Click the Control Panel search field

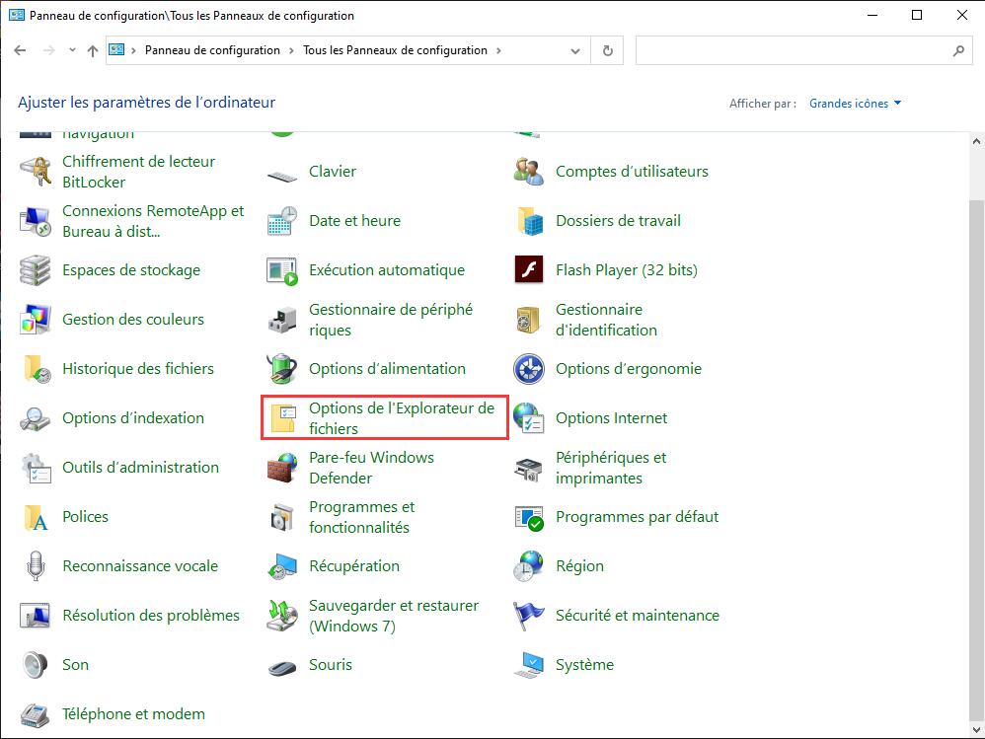pos(804,51)
